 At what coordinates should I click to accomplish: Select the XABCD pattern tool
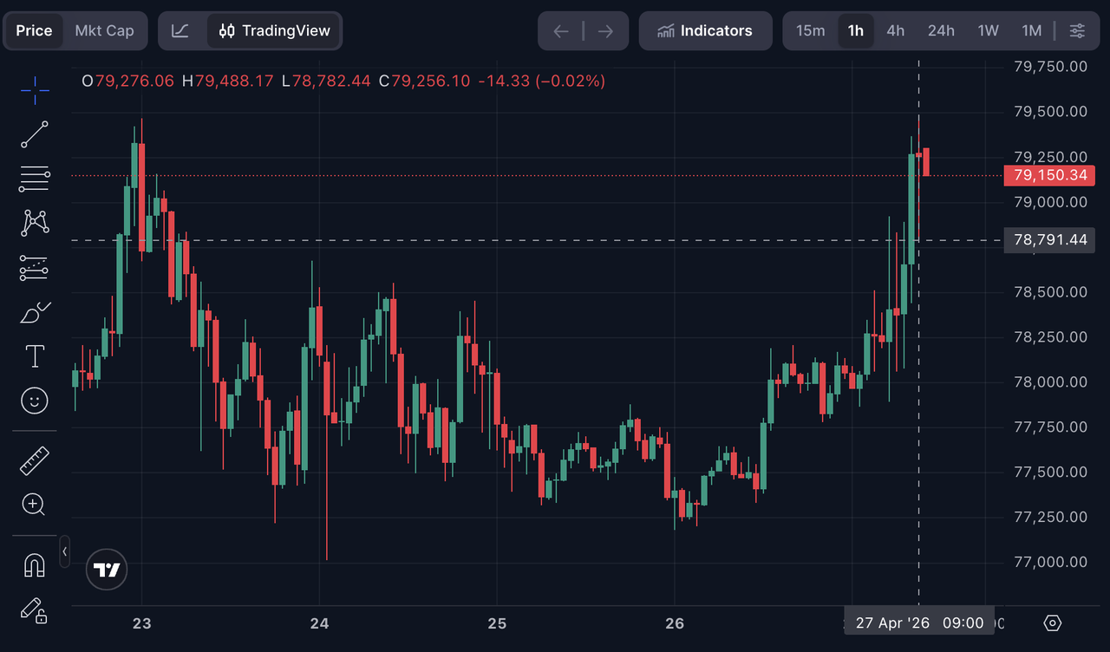(x=35, y=223)
